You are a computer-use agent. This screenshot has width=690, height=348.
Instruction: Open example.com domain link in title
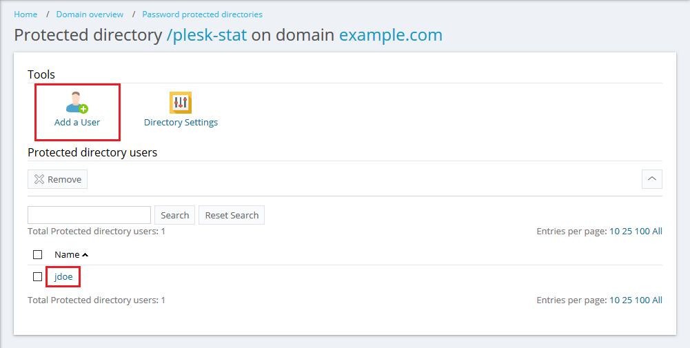(391, 35)
